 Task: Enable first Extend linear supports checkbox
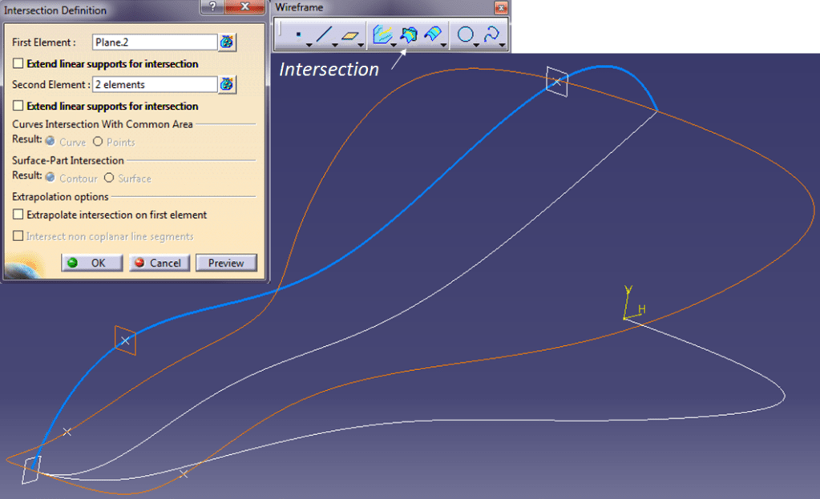(x=19, y=63)
